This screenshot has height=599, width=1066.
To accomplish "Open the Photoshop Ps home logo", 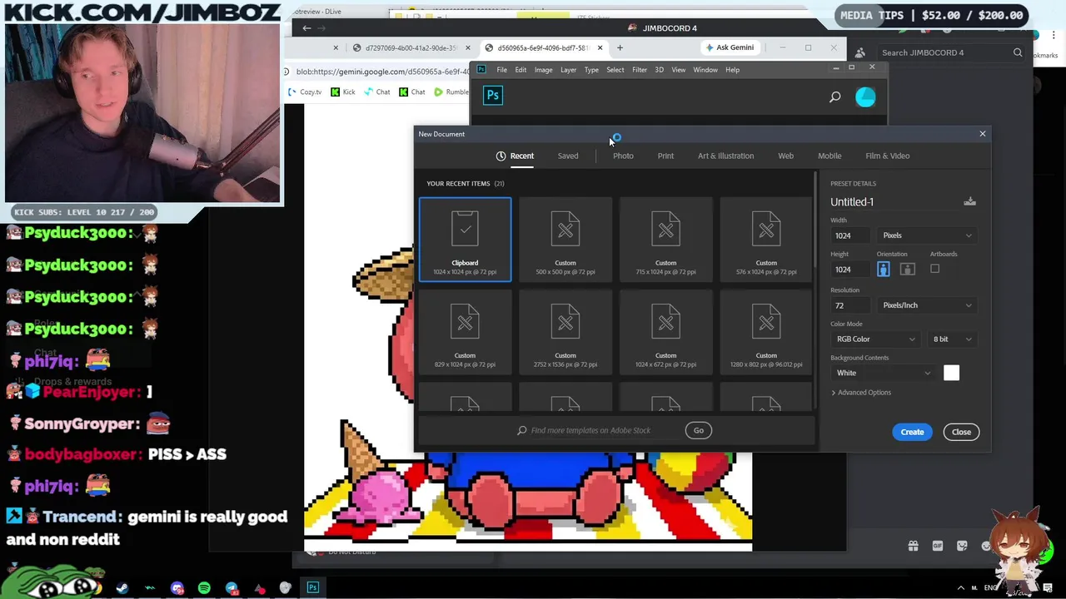I will (x=493, y=96).
